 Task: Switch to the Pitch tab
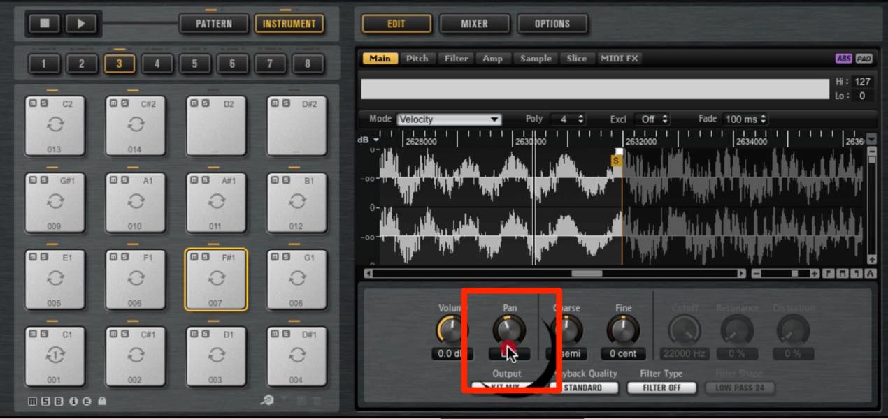click(417, 59)
